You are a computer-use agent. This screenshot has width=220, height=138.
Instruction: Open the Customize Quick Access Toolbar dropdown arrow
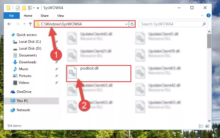click(x=38, y=8)
